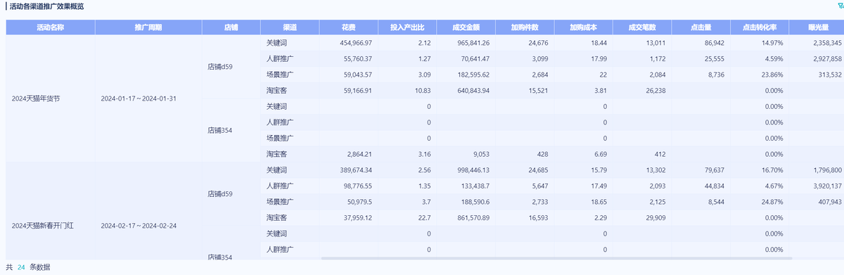This screenshot has height=275, width=844.
Task: Click the 点击量 column header
Action: pos(701,27)
